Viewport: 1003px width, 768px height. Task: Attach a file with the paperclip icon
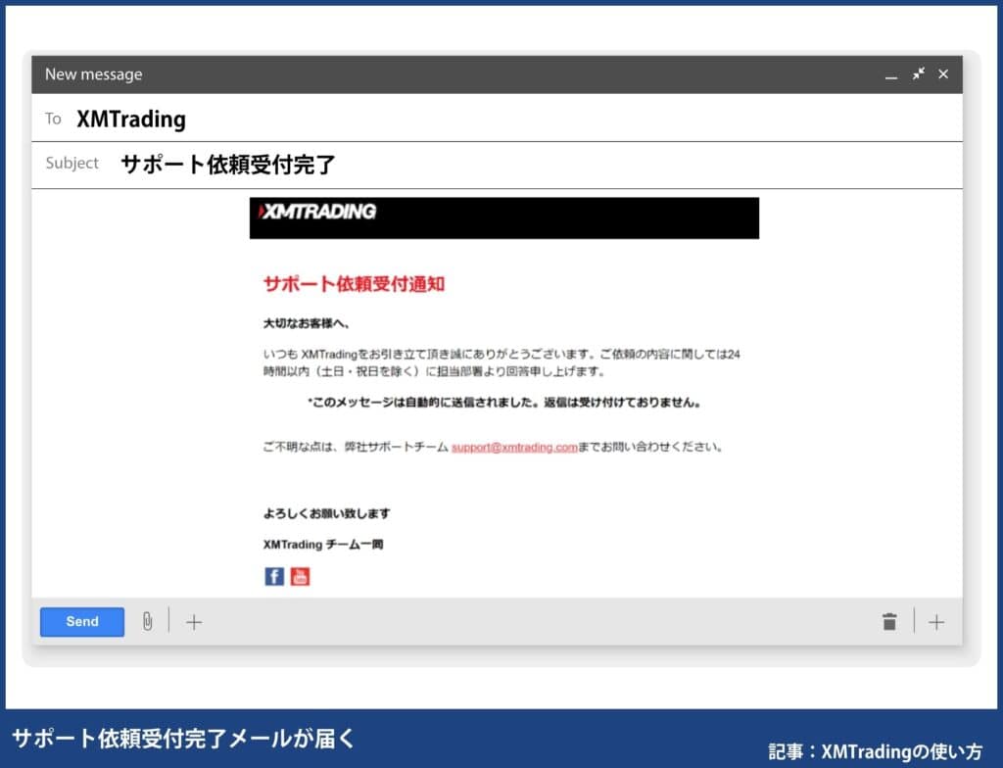(x=147, y=621)
